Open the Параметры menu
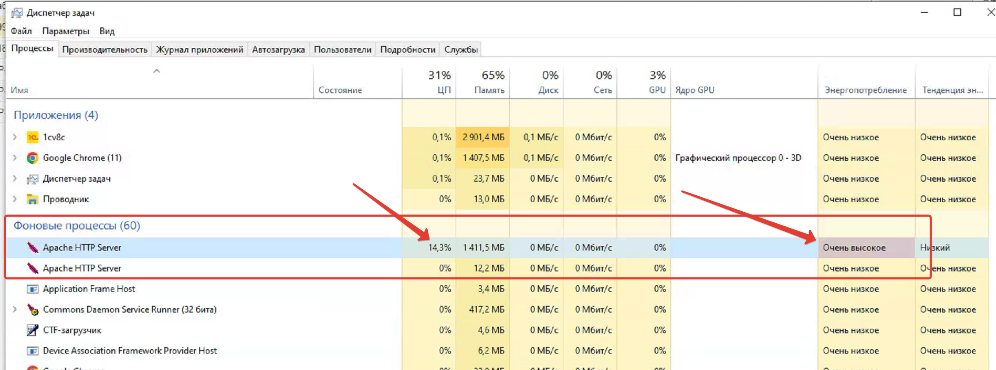The height and width of the screenshot is (370, 996). tap(65, 31)
